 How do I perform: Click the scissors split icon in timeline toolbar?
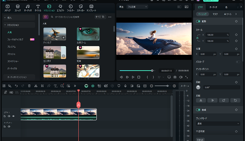(x=36, y=86)
